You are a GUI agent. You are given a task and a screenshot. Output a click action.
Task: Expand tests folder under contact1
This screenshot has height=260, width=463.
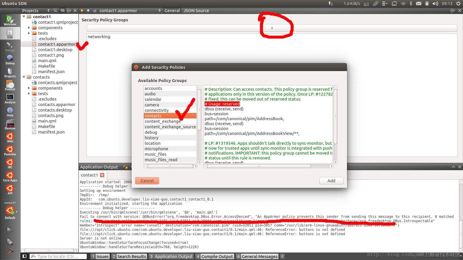pos(29,33)
